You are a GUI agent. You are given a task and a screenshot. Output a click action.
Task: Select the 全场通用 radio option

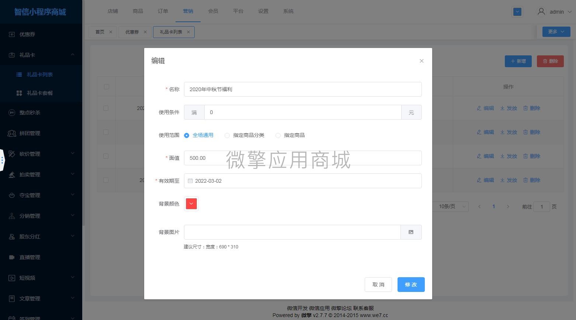[199, 135]
